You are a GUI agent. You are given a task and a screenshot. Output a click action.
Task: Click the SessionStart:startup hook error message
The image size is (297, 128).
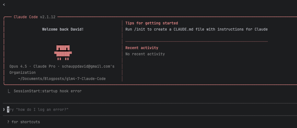(x=47, y=91)
